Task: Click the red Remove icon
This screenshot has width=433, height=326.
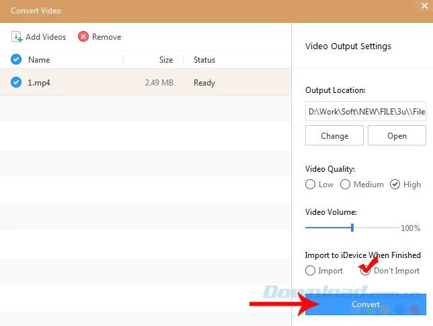Action: click(83, 36)
